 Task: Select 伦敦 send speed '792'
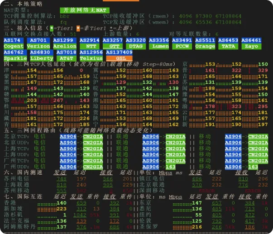tap(217, 221)
